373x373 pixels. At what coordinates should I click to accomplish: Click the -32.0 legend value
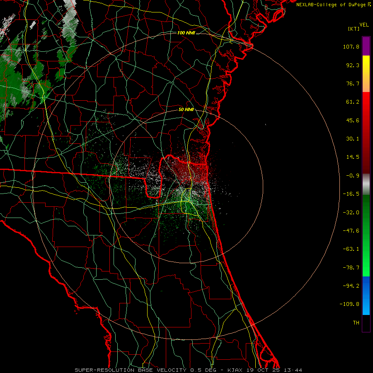point(351,213)
